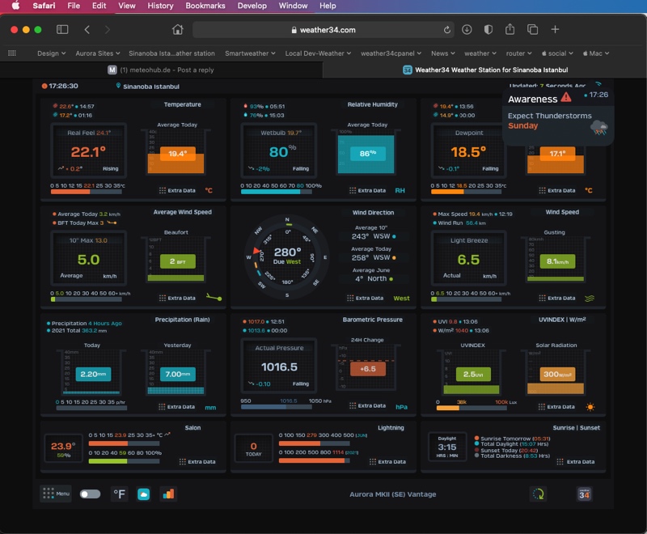Viewport: 647px width, 534px height.
Task: Expand the Local Dev-Weather bookmarks folder
Action: (x=318, y=53)
